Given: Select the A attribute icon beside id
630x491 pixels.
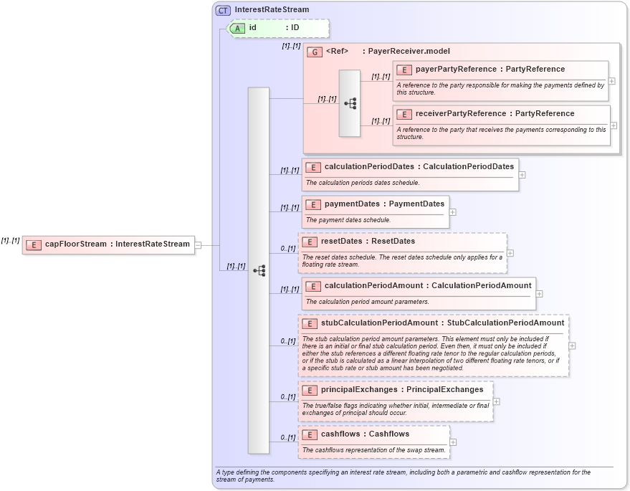Looking at the screenshot, I should 236,29.
